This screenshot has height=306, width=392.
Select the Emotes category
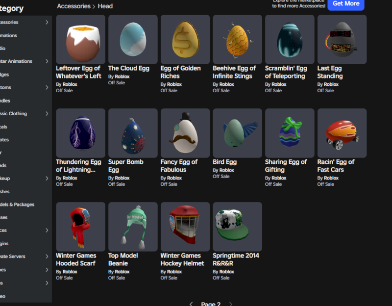[x=4, y=140]
